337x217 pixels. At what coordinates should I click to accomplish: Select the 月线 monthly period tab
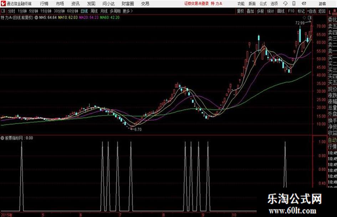[104, 11]
